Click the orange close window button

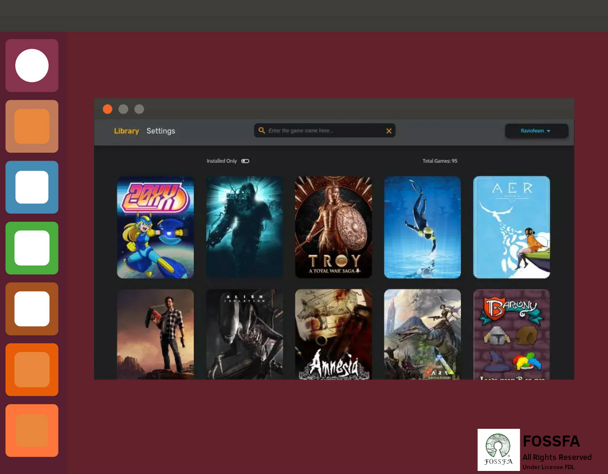tap(107, 109)
